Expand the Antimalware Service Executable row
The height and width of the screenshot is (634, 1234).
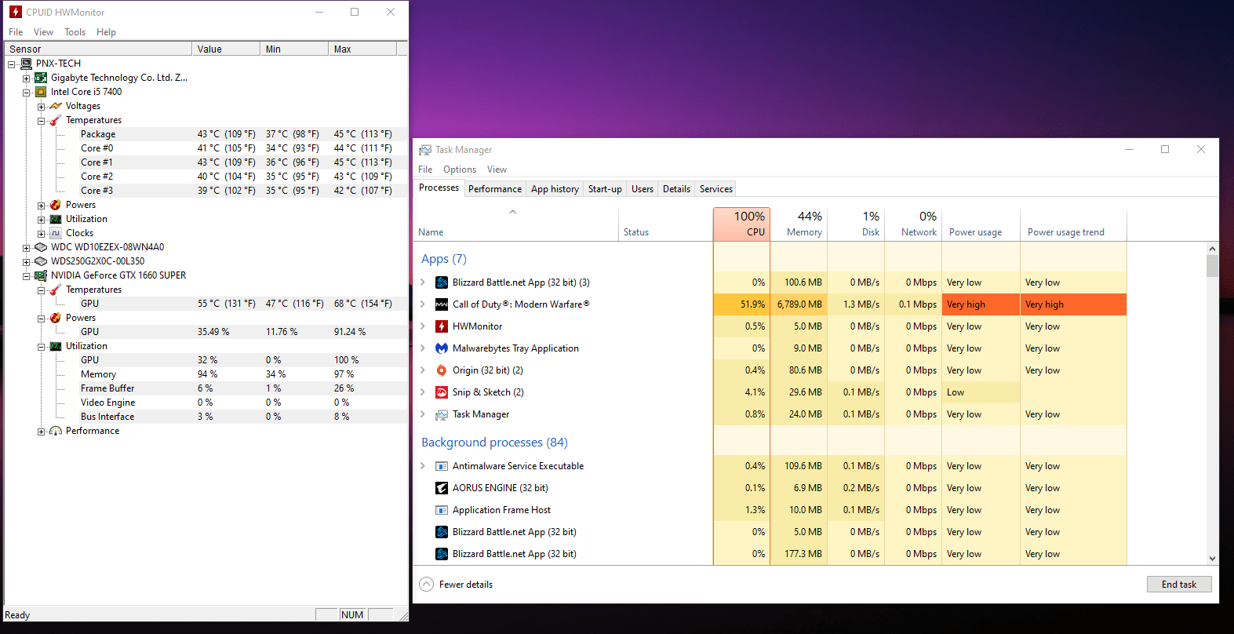[x=423, y=466]
